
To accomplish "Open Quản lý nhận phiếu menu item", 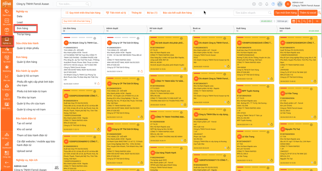I will [28, 48].
